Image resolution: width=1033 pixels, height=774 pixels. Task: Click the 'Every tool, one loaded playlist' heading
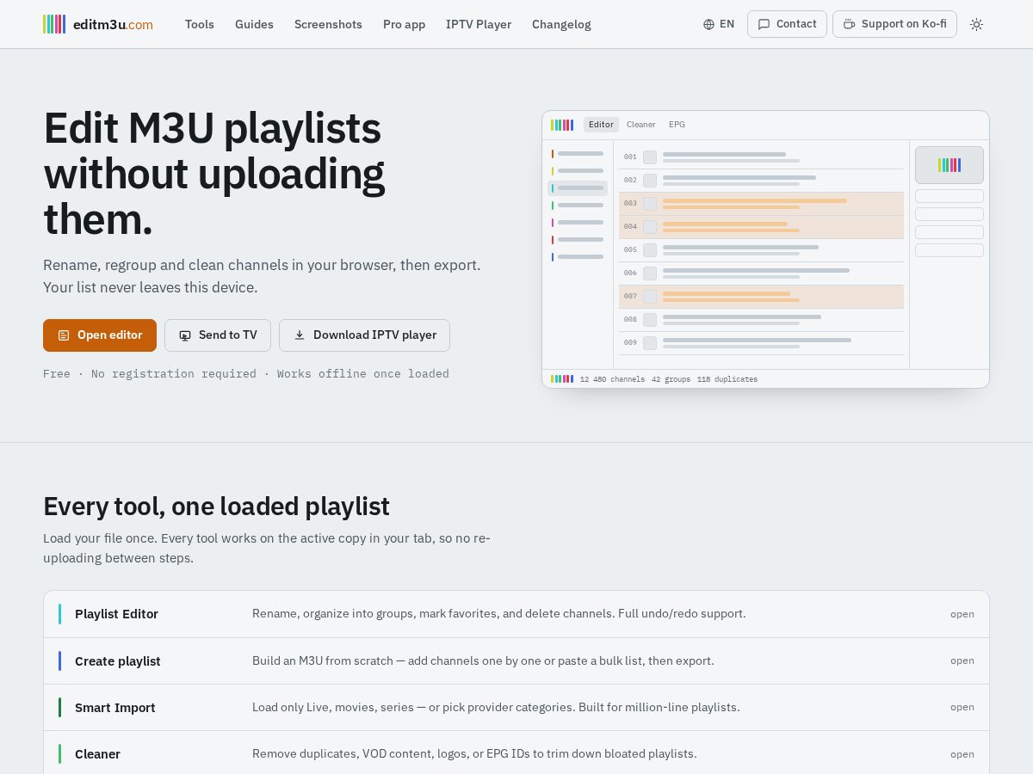(216, 507)
